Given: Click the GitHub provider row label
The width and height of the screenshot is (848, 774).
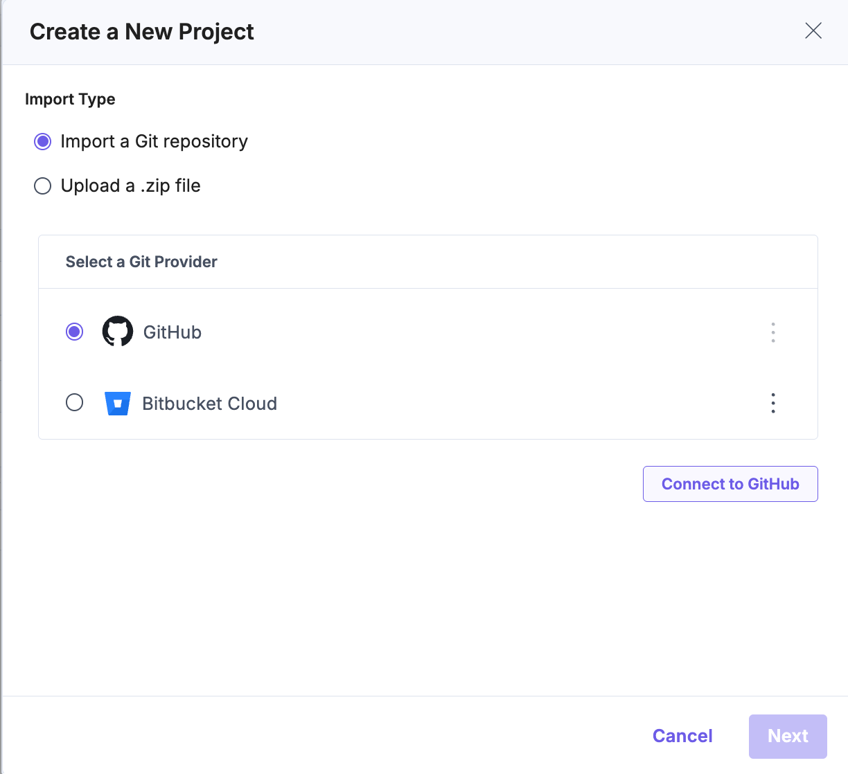Looking at the screenshot, I should coord(172,332).
